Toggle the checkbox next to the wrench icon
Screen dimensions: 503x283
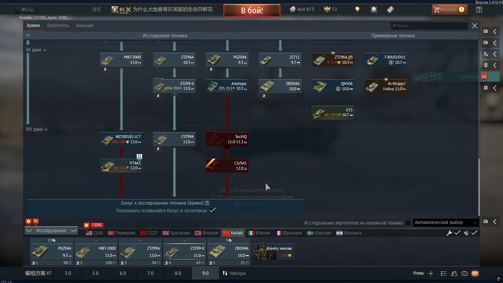[x=457, y=233]
